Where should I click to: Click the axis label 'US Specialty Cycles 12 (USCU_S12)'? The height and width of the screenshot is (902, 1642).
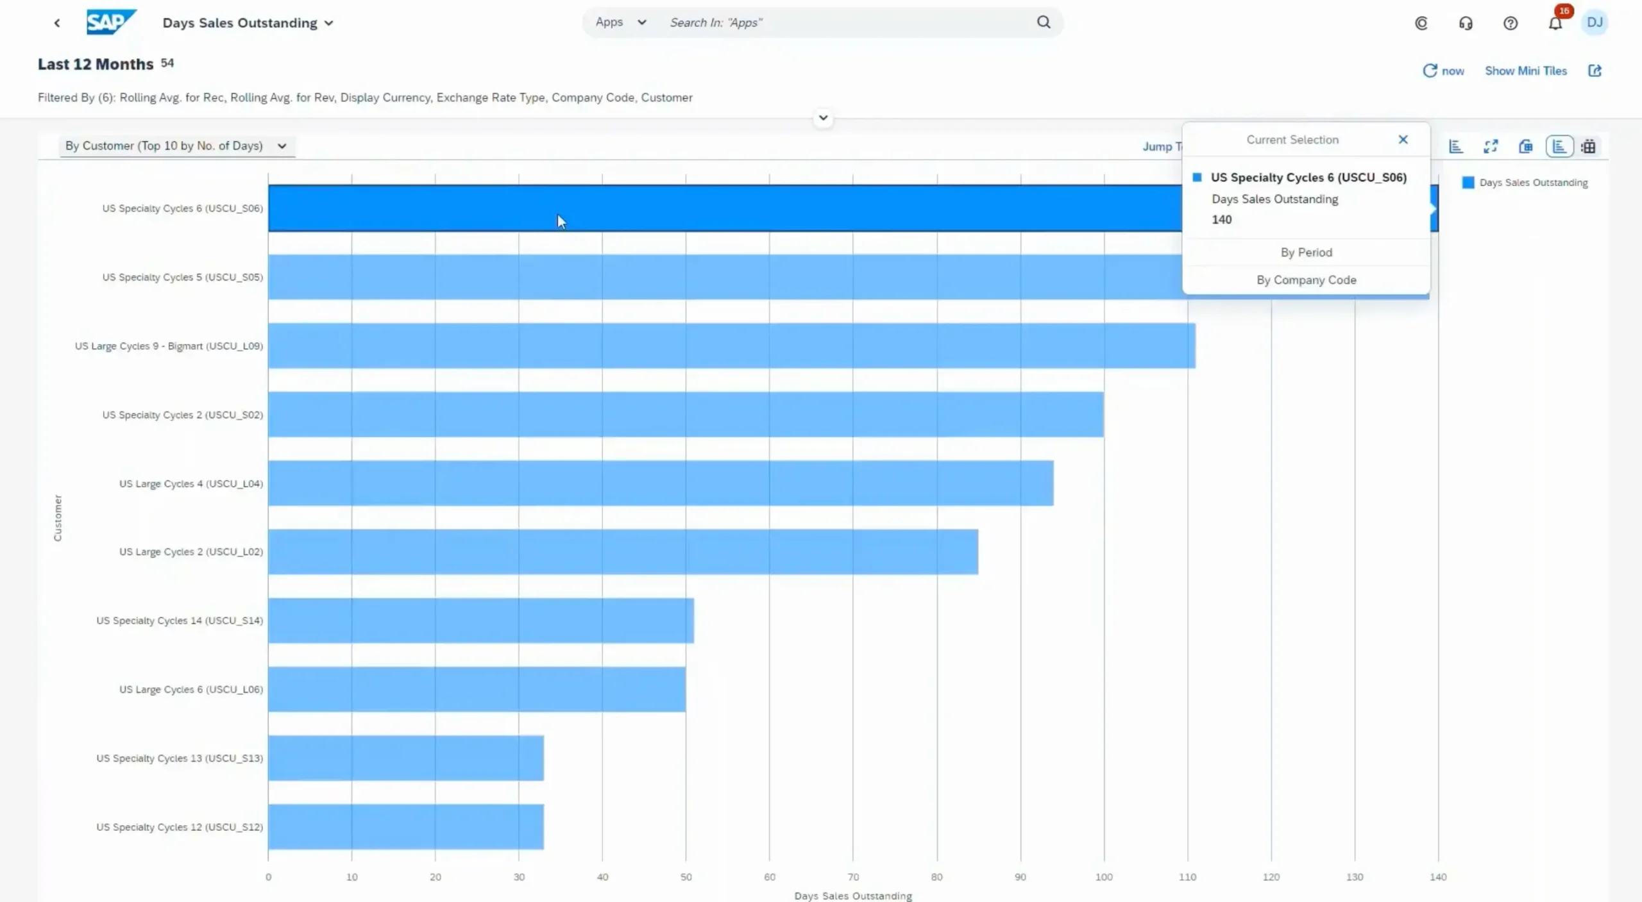180,827
